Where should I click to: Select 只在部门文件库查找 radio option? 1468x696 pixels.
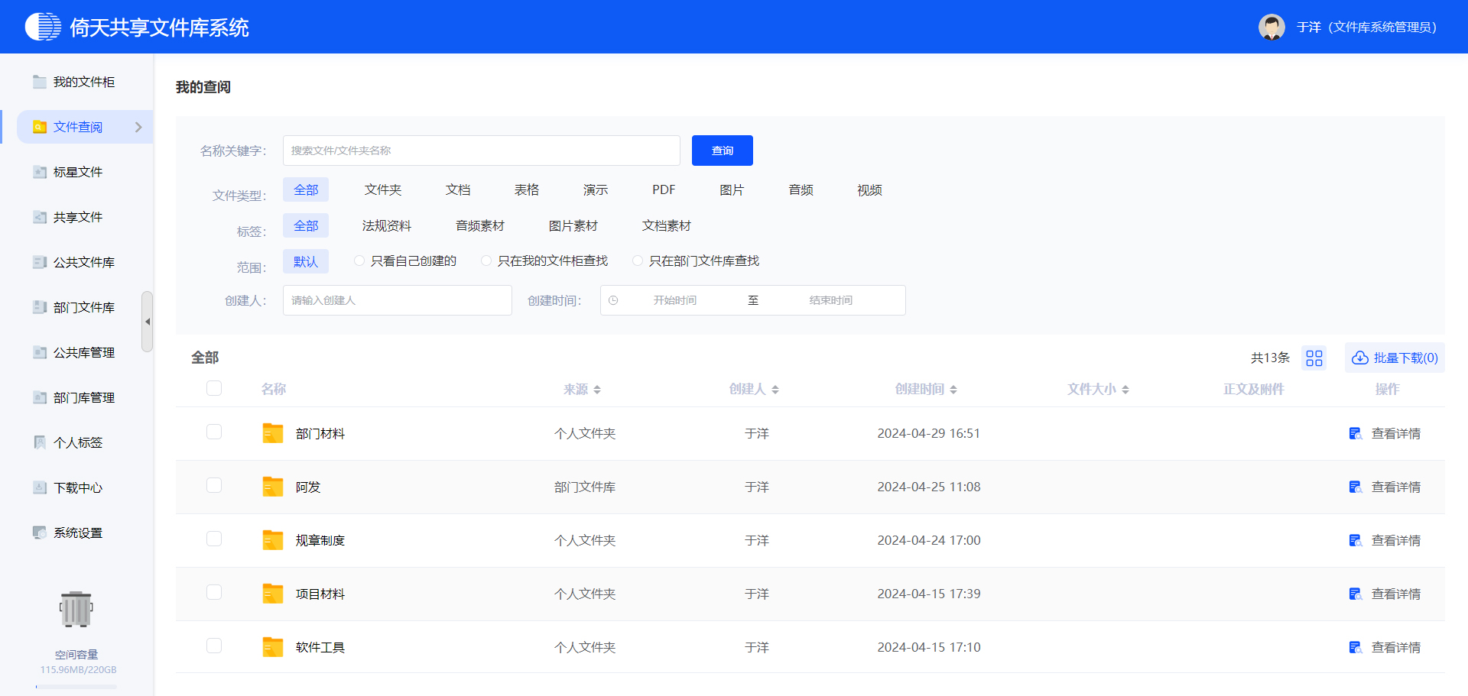638,261
